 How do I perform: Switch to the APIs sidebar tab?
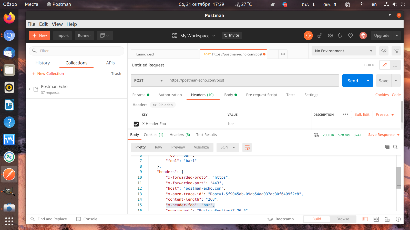pos(110,63)
